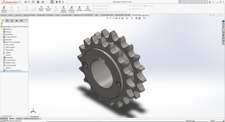Open the Options gear icon
The height and width of the screenshot is (122, 225).
(x=63, y=2)
